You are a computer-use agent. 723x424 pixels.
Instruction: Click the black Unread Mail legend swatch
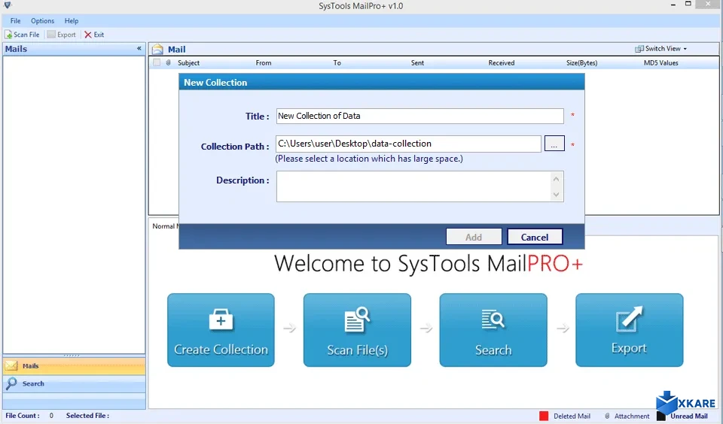(x=660, y=416)
